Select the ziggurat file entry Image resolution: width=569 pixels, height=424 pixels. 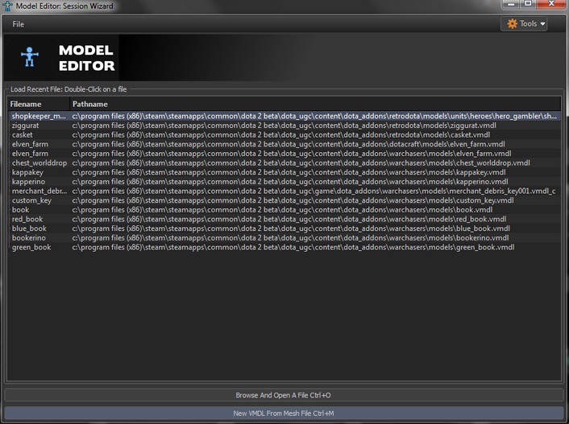(27, 126)
